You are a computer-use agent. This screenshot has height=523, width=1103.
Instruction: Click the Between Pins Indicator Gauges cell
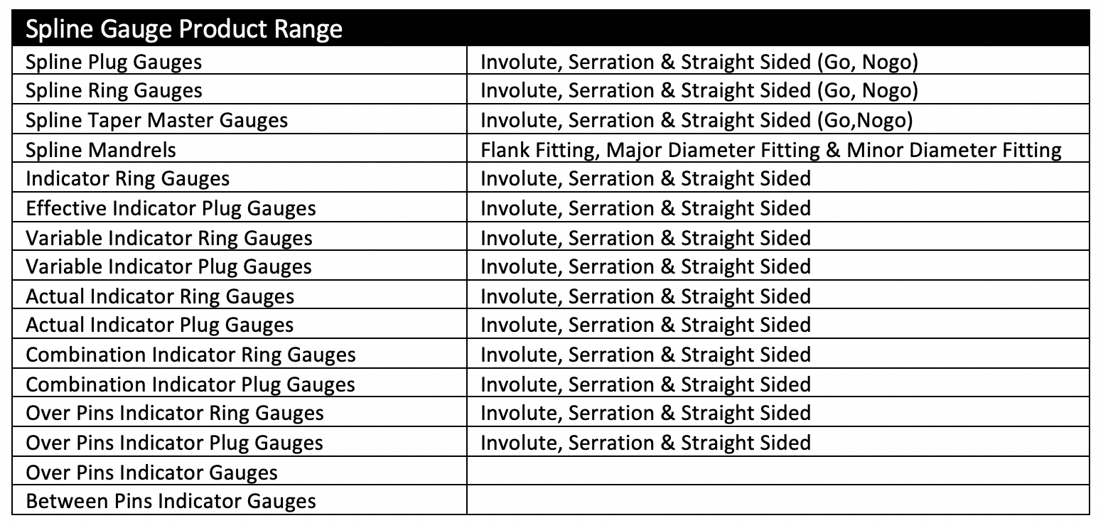(x=240, y=500)
